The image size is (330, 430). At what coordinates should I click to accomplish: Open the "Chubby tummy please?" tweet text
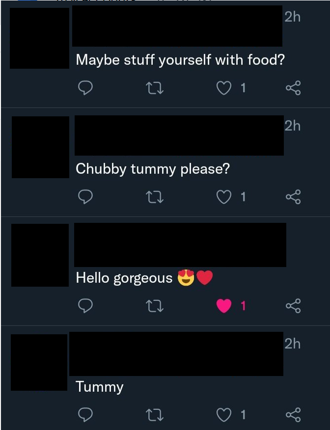[x=152, y=169]
